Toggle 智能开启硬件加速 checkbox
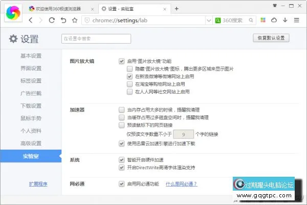This screenshot has width=307, height=205. [122, 160]
